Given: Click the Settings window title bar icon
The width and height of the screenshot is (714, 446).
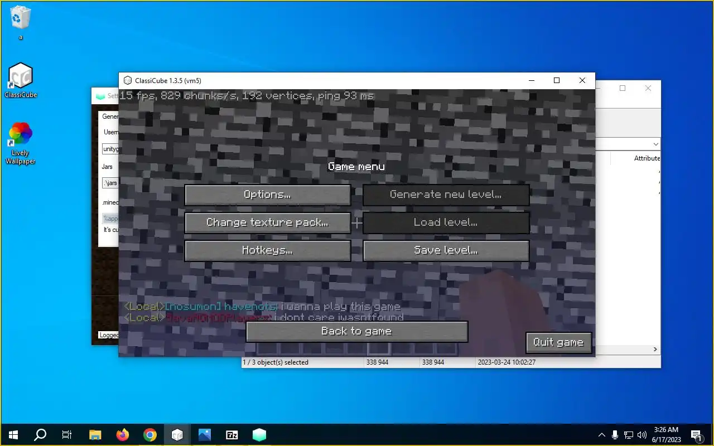Looking at the screenshot, I should coord(100,96).
